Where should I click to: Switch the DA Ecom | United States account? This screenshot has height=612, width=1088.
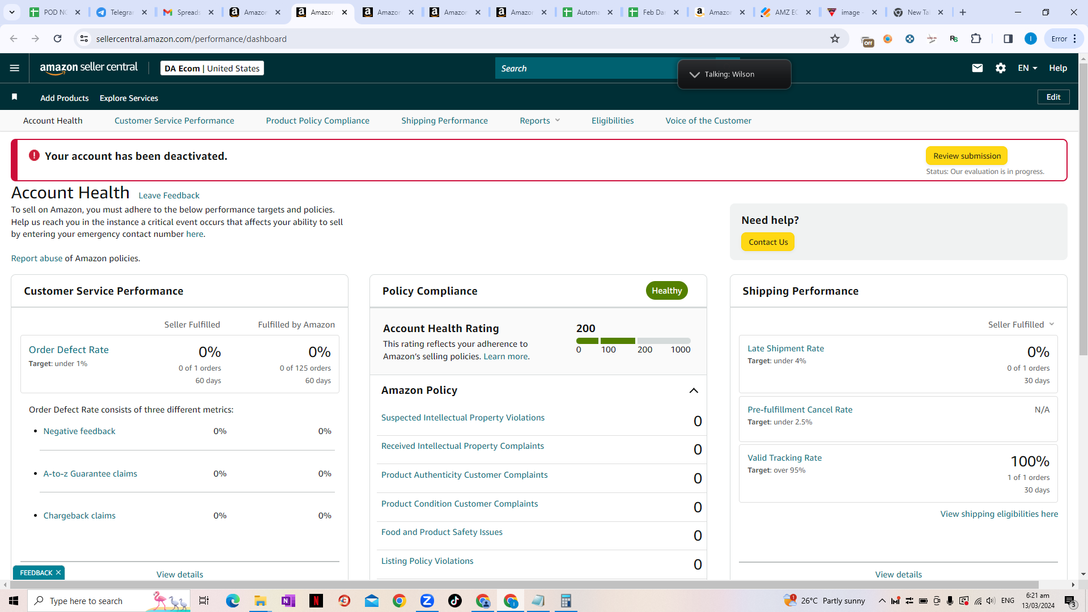tap(212, 68)
